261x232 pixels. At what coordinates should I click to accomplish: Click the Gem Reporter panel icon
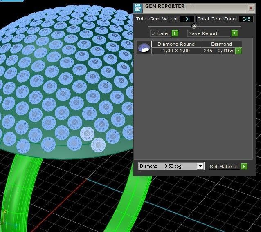137,8
